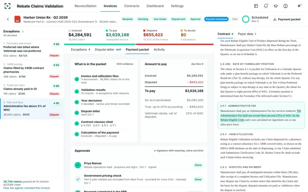Image resolution: width=308 pixels, height=192 pixels.
Task: Click check icon beside Your decisions
Action: tap(76, 102)
